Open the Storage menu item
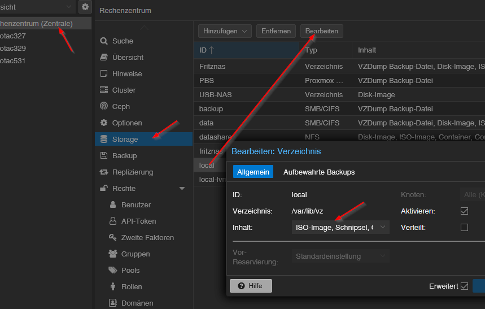This screenshot has width=485, height=309. [125, 140]
